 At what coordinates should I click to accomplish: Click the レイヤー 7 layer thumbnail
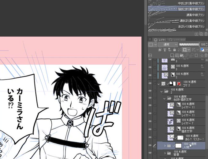tap(170, 121)
